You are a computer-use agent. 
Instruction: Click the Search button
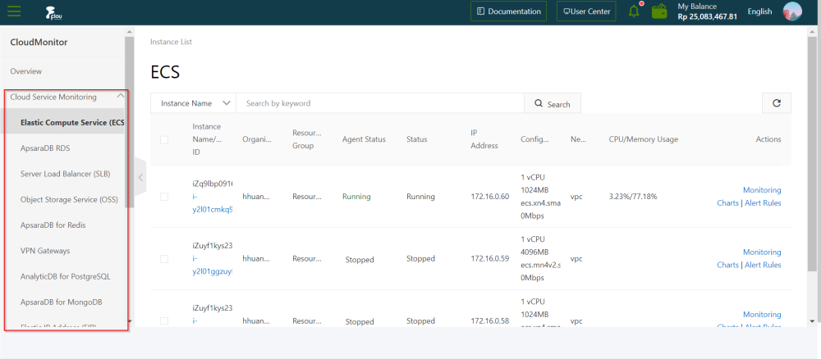pyautogui.click(x=553, y=103)
